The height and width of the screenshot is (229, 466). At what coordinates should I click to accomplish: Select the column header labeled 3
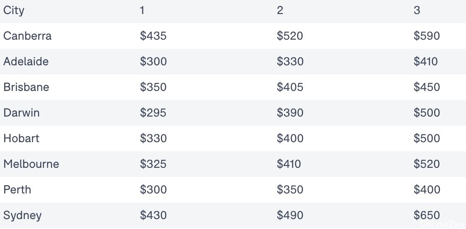(x=417, y=10)
